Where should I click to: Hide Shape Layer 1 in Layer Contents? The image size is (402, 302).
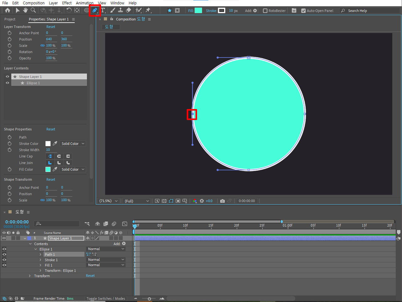(x=8, y=77)
